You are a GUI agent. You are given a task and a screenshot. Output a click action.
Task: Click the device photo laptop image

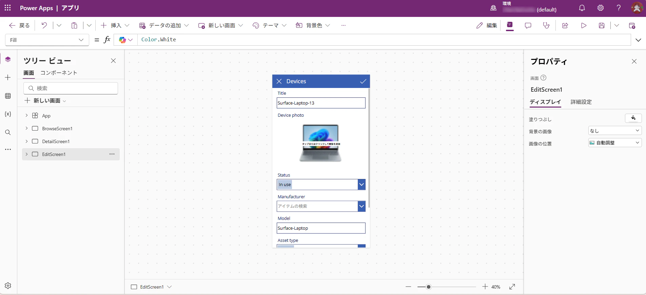click(321, 143)
